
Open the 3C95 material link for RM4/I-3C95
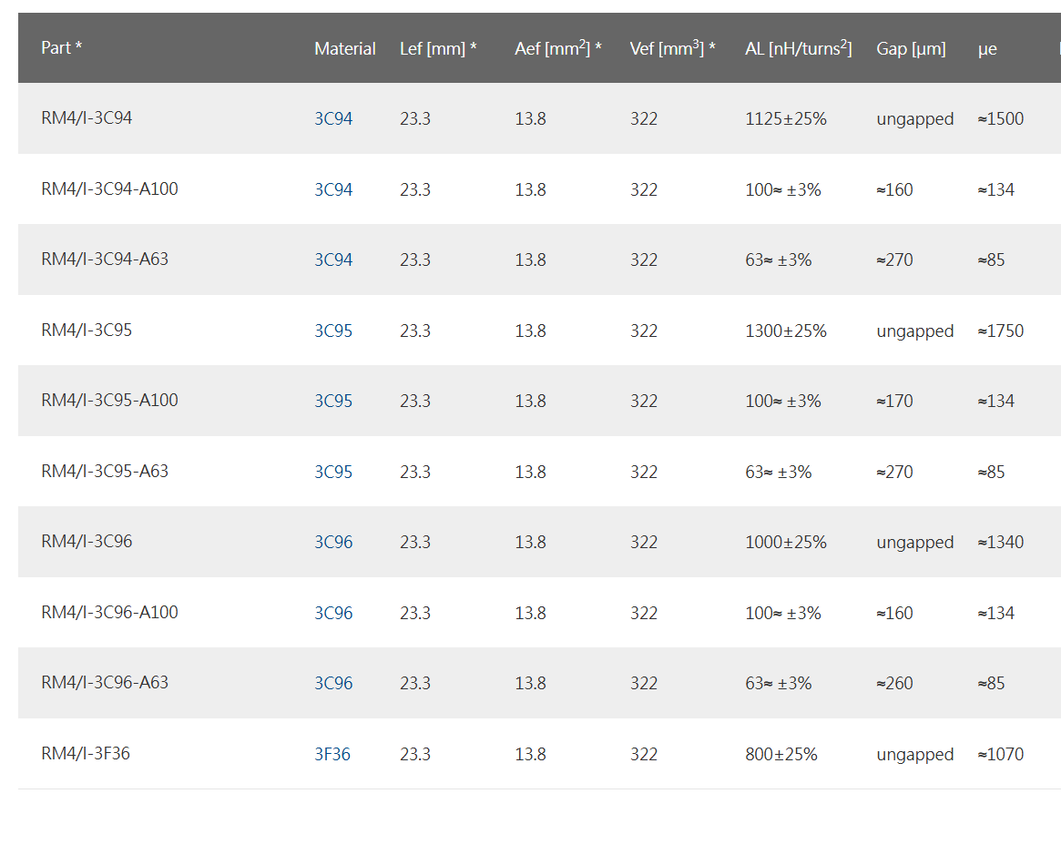pos(333,331)
